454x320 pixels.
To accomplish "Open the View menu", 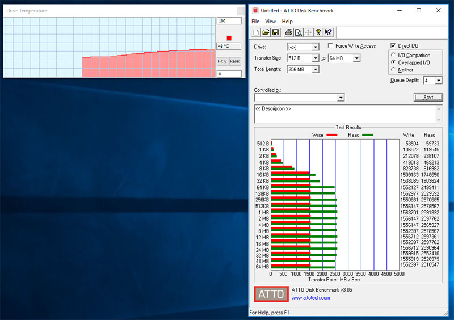I will [x=270, y=22].
